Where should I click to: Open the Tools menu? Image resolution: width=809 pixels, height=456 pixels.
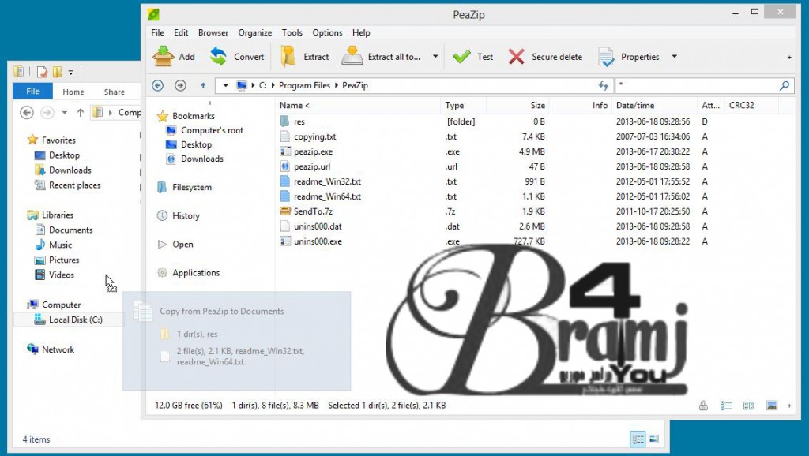point(292,32)
